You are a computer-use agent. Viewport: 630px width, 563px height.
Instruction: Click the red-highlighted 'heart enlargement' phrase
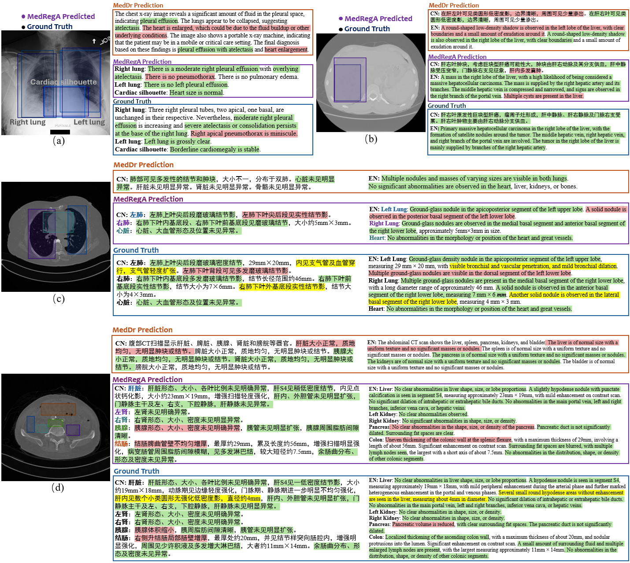coord(286,50)
